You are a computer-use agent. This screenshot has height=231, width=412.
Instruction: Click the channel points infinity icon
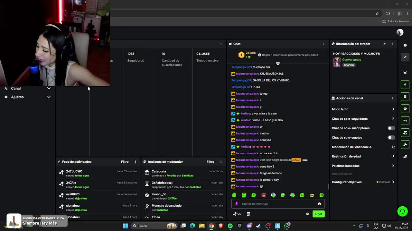click(237, 214)
